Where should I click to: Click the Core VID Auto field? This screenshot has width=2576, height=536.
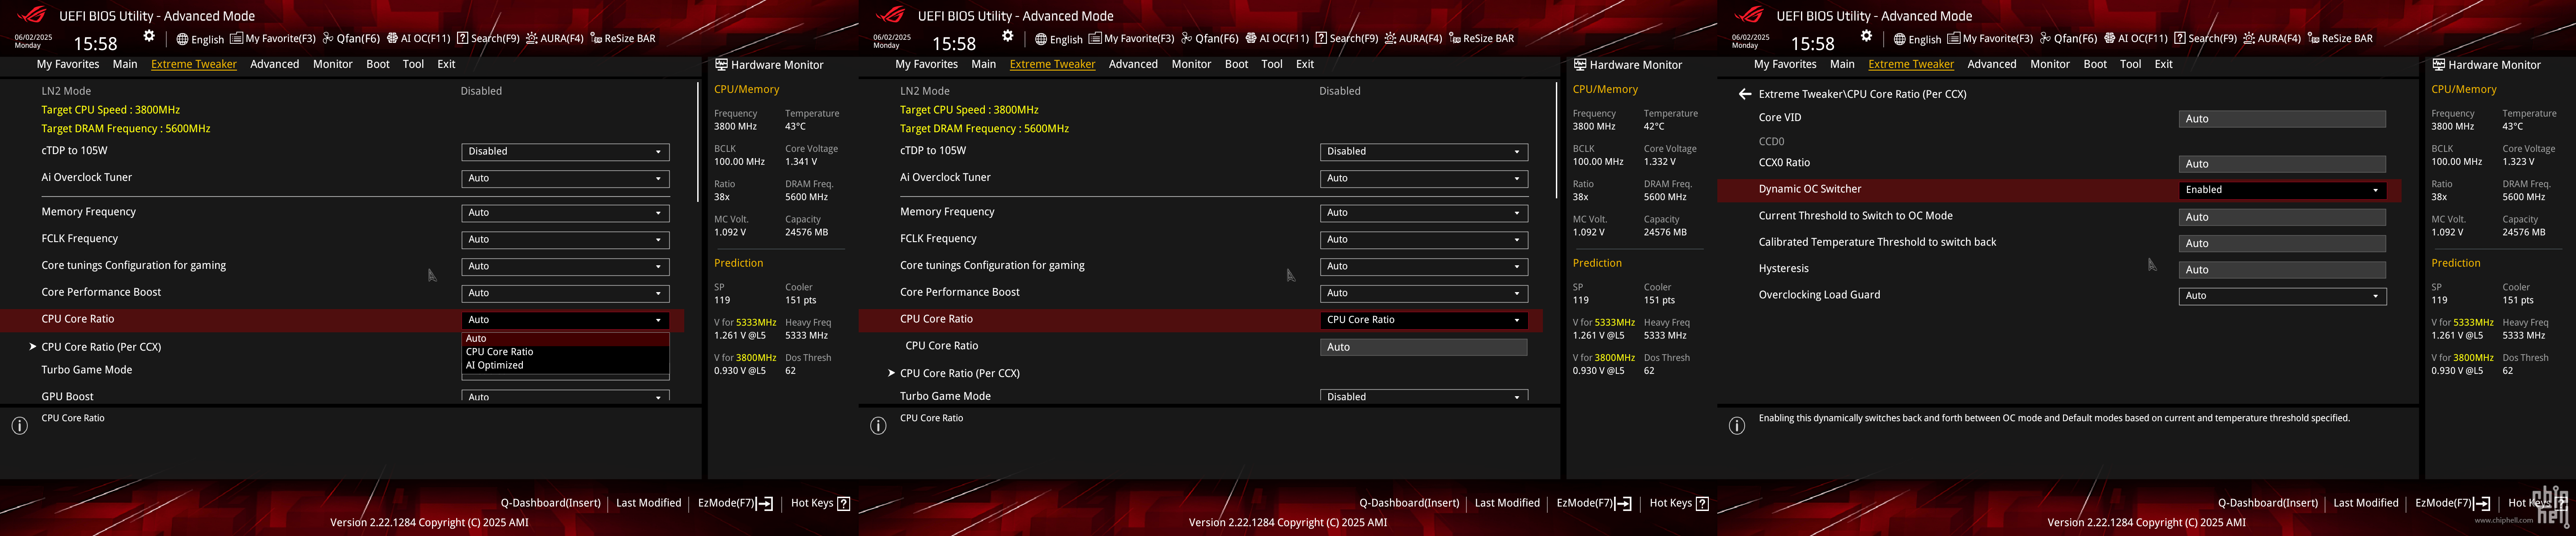(2282, 119)
